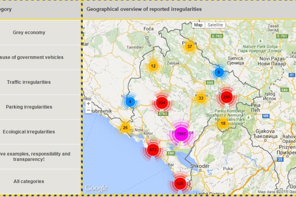Select the red 204 cluster on route E762
This screenshot has width=296, height=197.
162,102
